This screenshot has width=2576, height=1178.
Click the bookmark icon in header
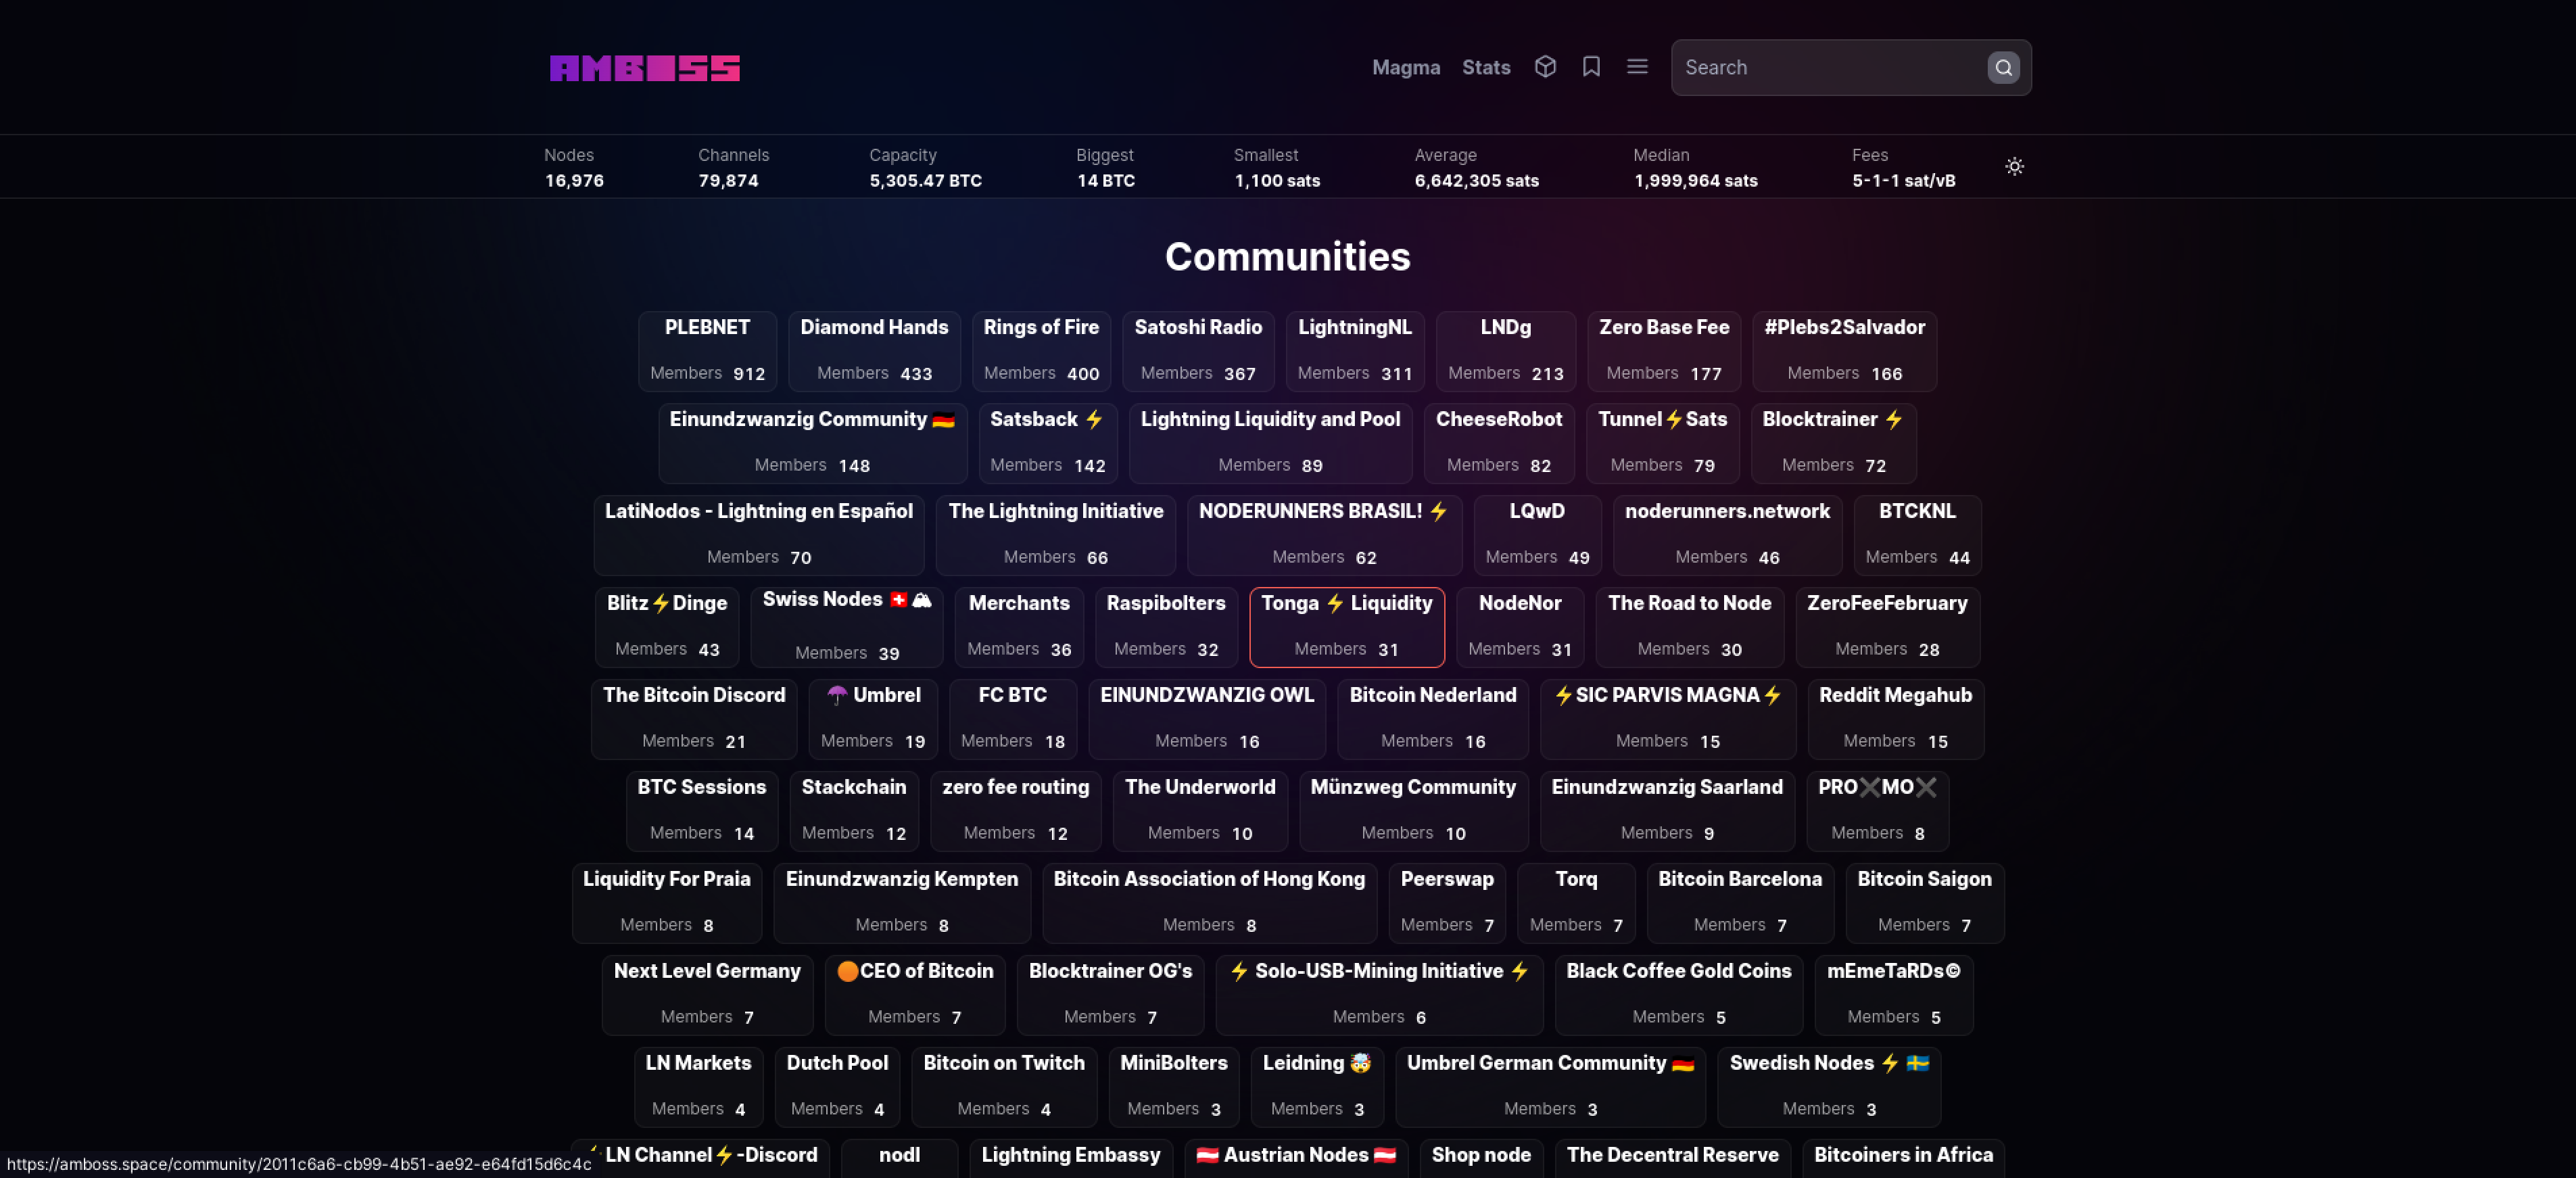tap(1591, 67)
